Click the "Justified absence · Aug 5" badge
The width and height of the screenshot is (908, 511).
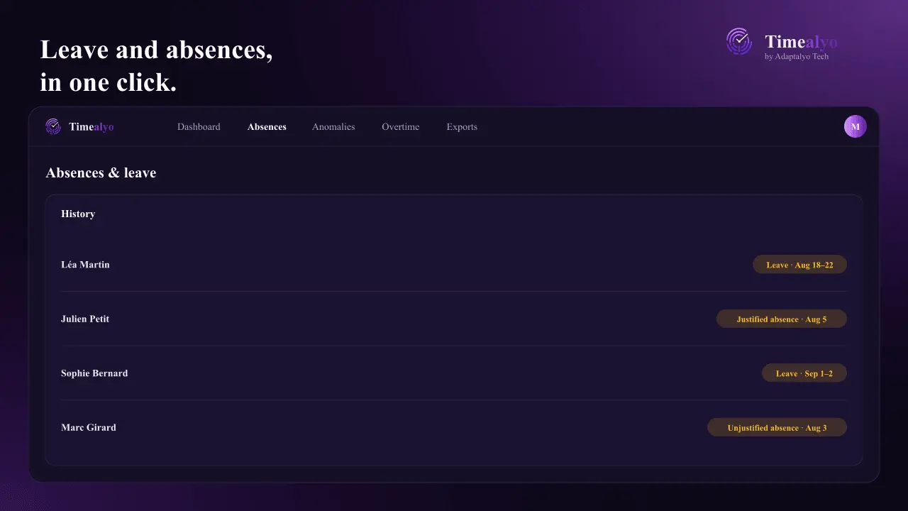click(782, 319)
